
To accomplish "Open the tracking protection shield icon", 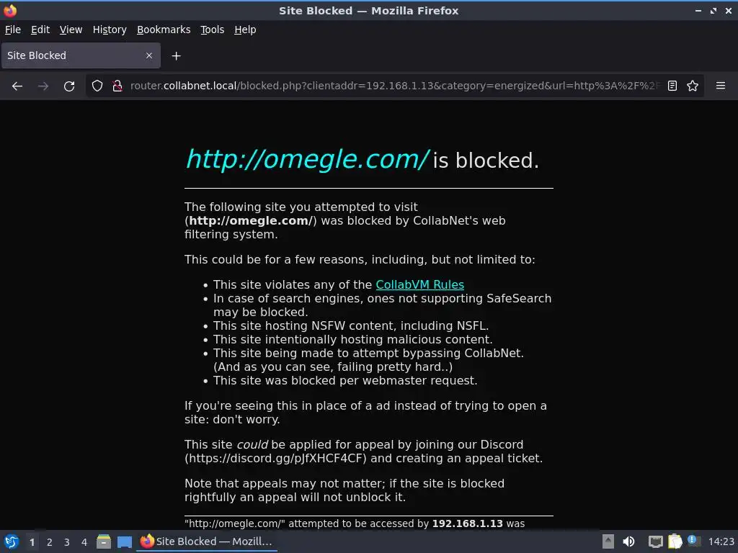I will [97, 86].
